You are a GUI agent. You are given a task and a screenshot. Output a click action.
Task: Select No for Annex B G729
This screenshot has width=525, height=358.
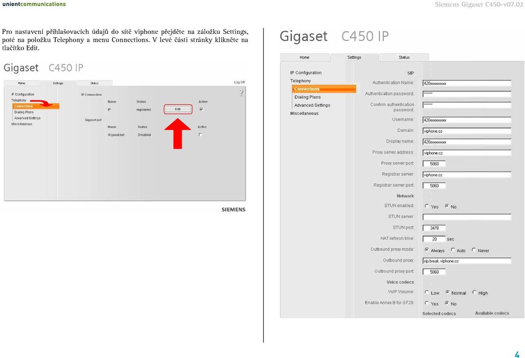(x=447, y=303)
